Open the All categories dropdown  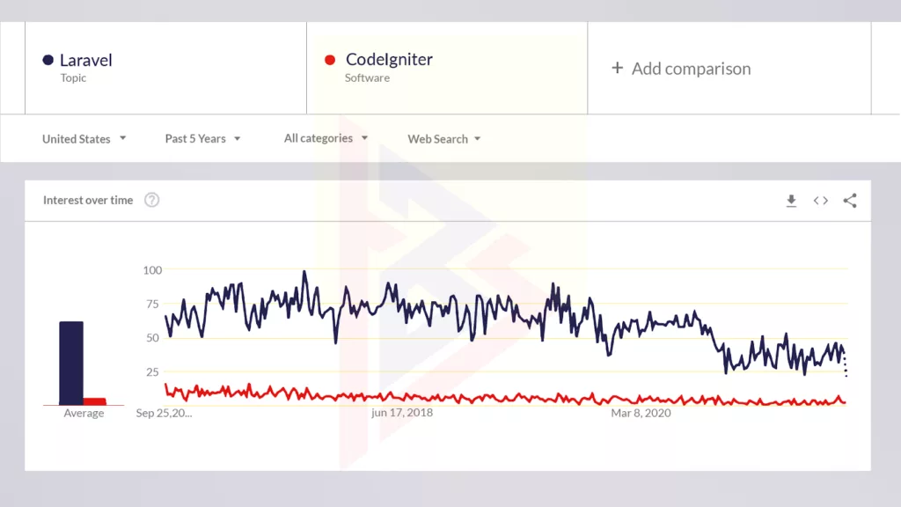point(326,138)
